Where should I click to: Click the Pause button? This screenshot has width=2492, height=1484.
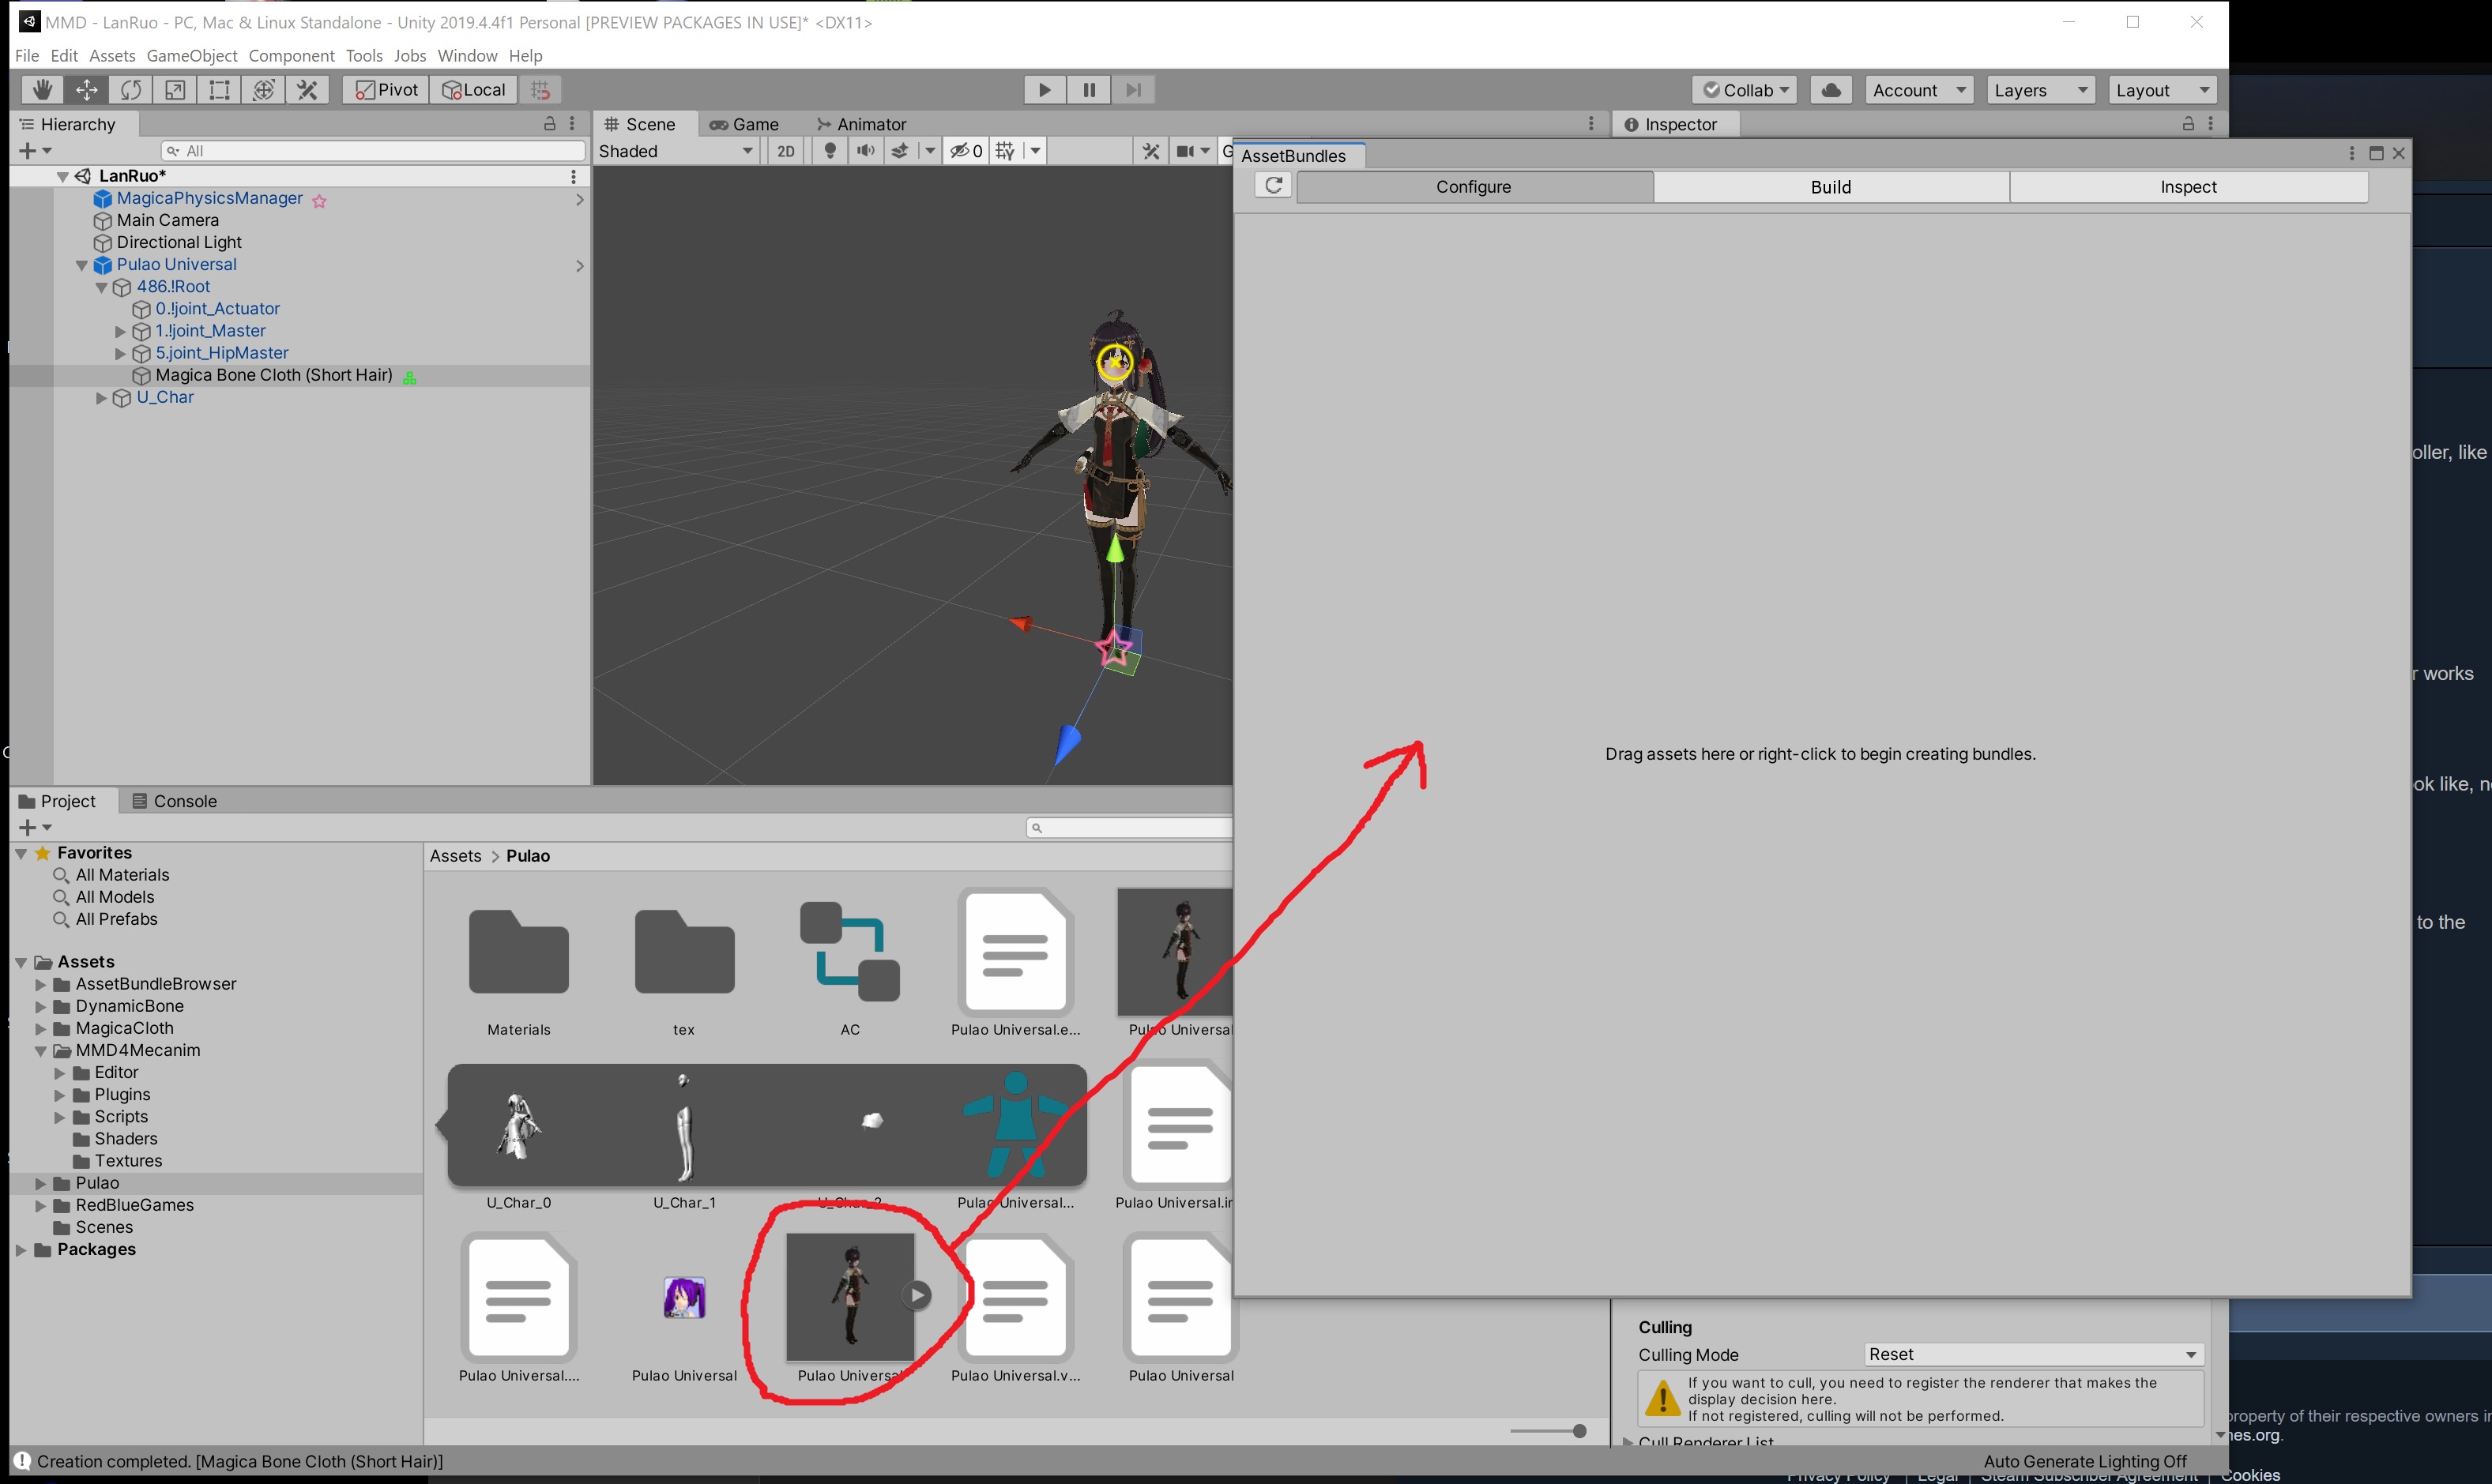click(x=1089, y=90)
